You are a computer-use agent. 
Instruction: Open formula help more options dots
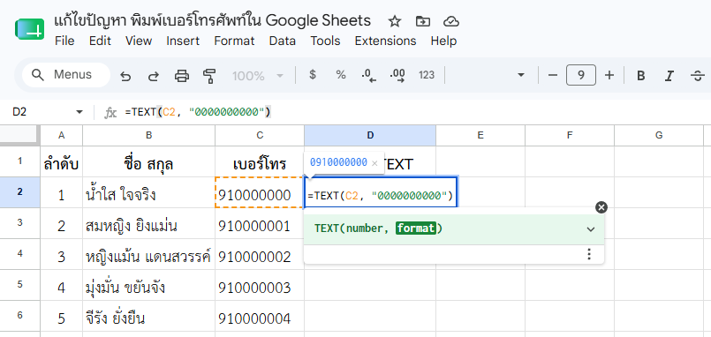click(589, 254)
